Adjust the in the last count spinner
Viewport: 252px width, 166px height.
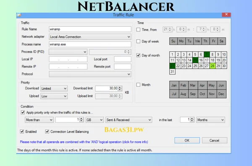(x=192, y=120)
